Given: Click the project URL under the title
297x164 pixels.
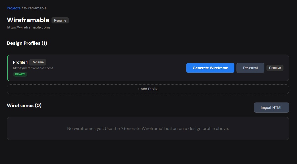Looking at the screenshot, I should (x=29, y=27).
